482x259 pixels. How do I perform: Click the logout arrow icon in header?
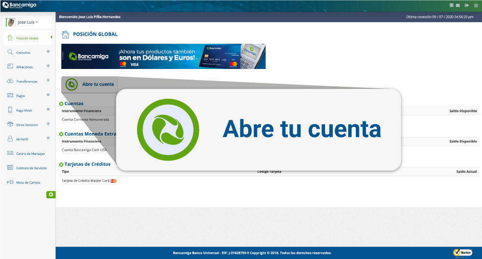coord(467,5)
